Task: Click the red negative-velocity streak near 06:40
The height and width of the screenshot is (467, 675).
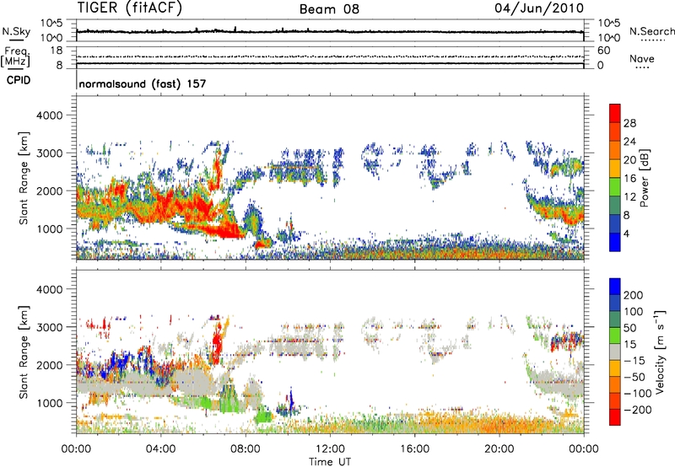Action: pyautogui.click(x=217, y=343)
